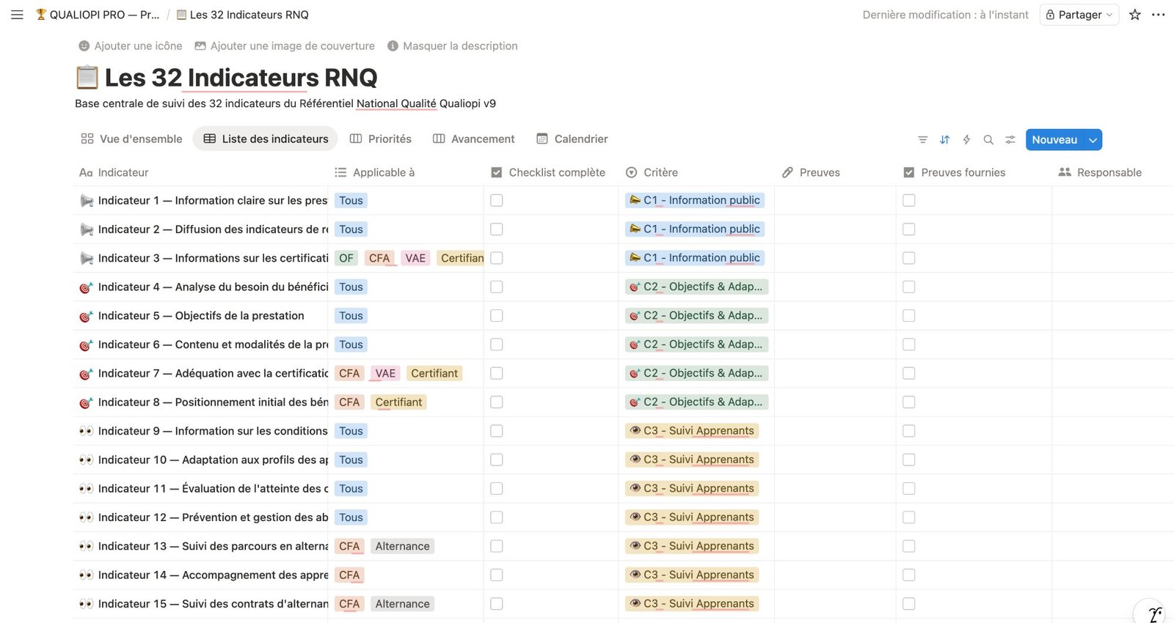Check Preuves fournies for Indicateur 6
The height and width of the screenshot is (623, 1174).
(x=909, y=344)
